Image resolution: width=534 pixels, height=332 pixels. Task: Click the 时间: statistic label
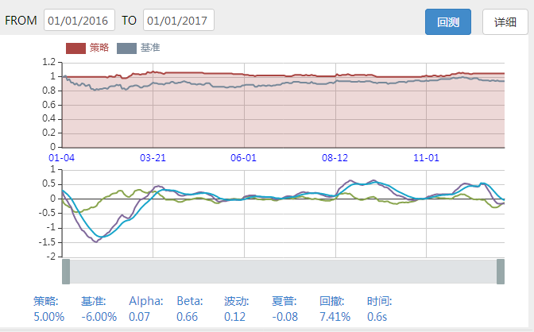click(x=380, y=301)
